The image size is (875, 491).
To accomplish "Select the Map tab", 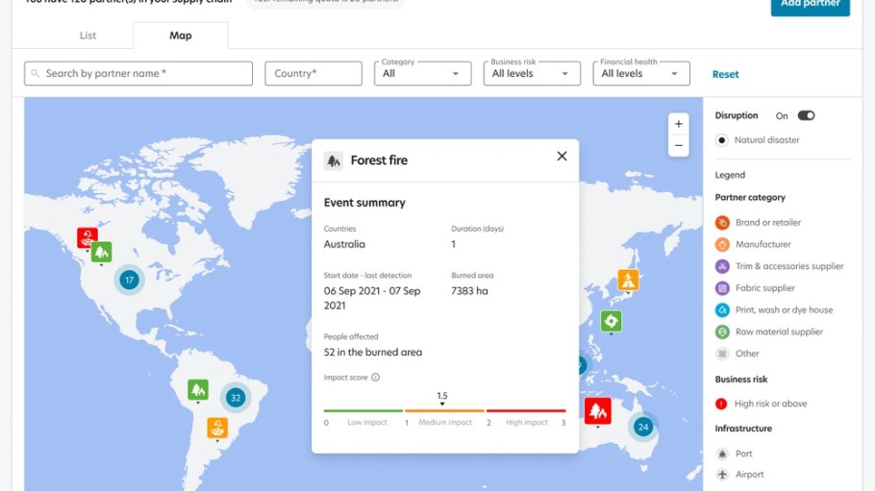I will pos(180,36).
